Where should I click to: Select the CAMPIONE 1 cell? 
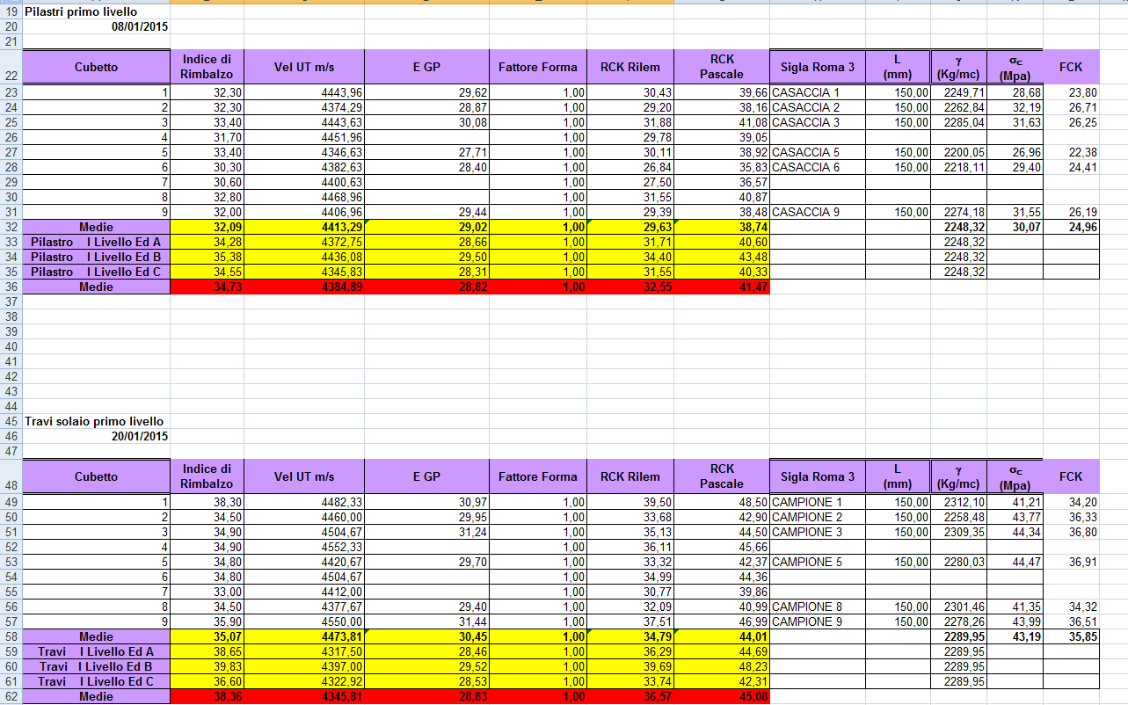tap(818, 502)
